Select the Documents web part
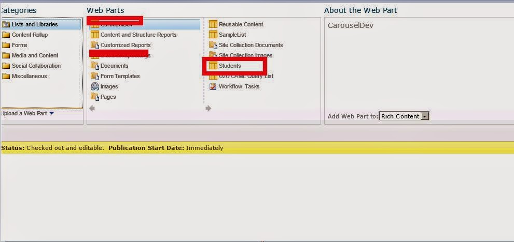This screenshot has width=514, height=242. coord(115,66)
